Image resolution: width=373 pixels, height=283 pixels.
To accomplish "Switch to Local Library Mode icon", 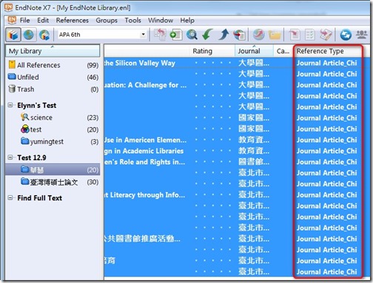I will click(13, 35).
